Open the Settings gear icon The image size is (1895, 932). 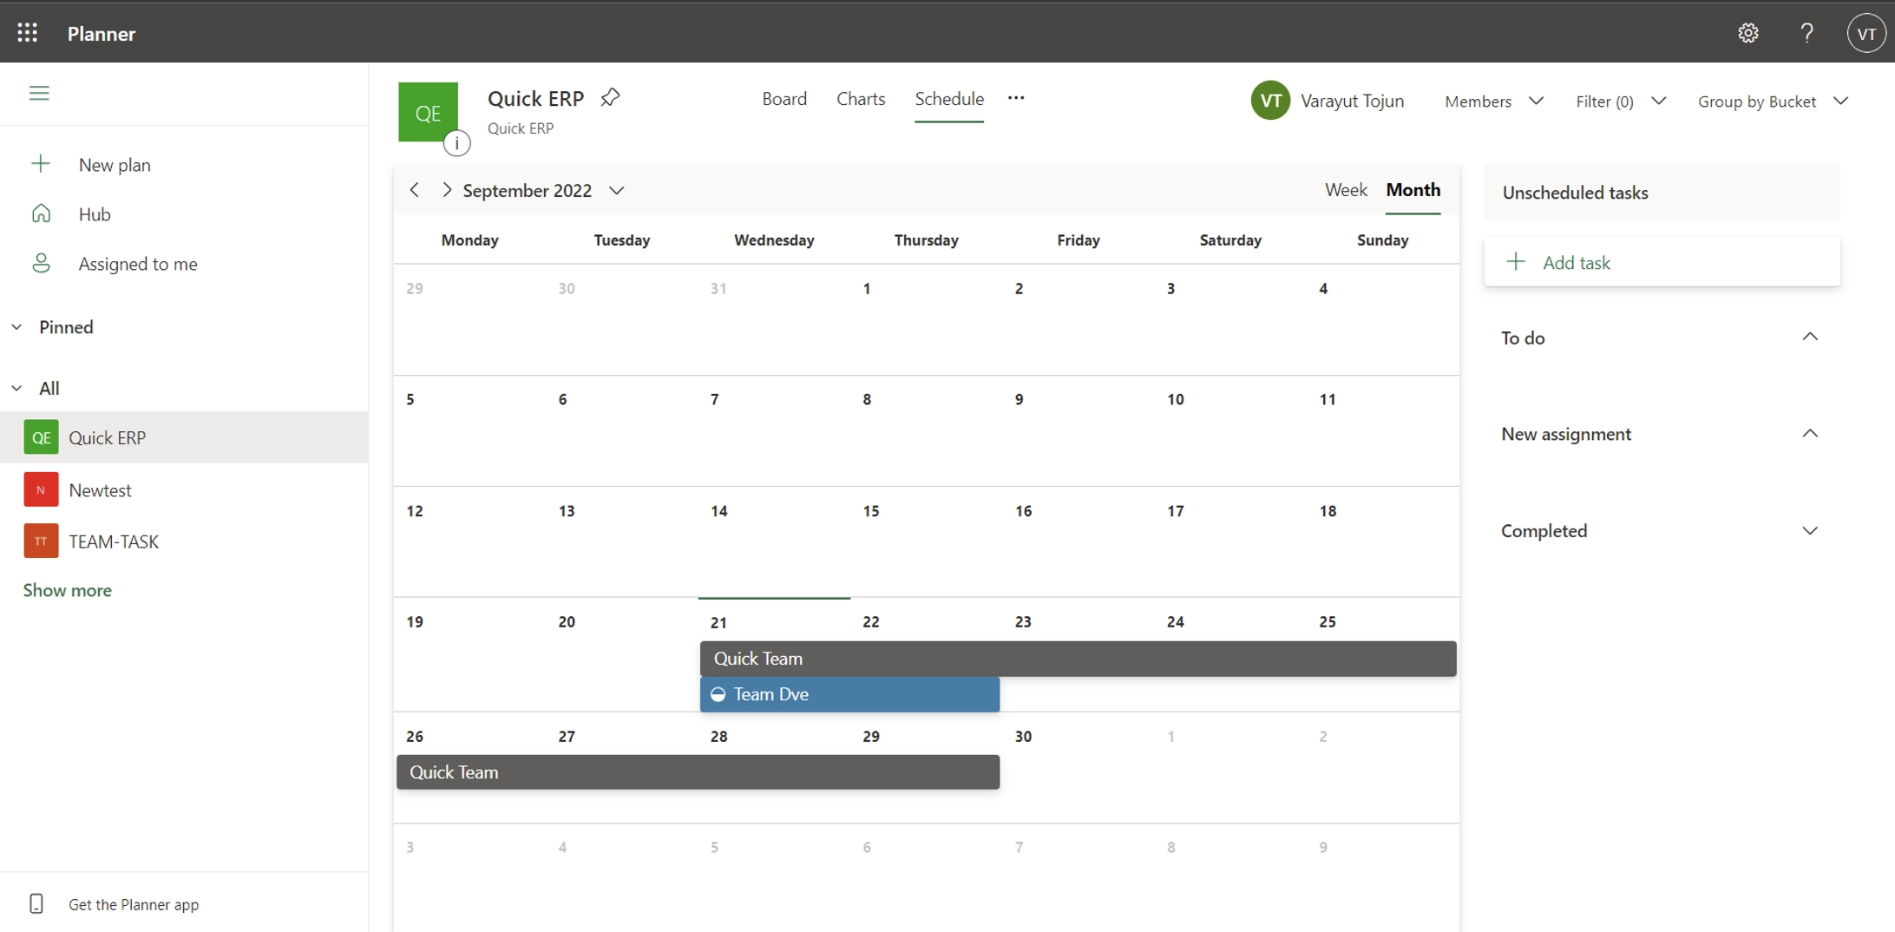point(1747,33)
